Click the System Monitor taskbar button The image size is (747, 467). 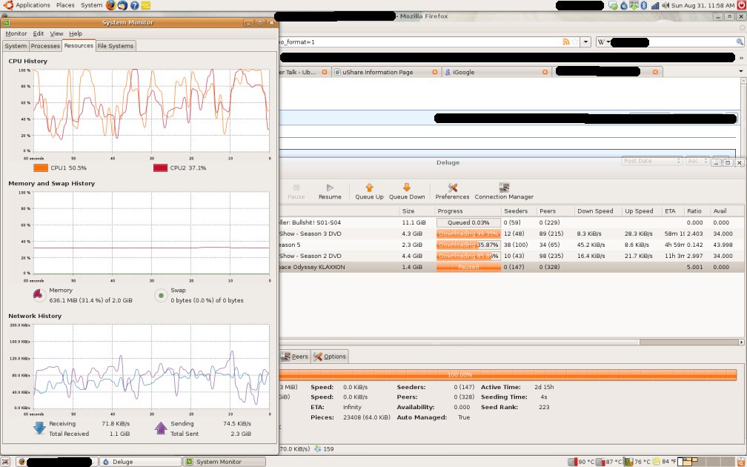(x=225, y=462)
